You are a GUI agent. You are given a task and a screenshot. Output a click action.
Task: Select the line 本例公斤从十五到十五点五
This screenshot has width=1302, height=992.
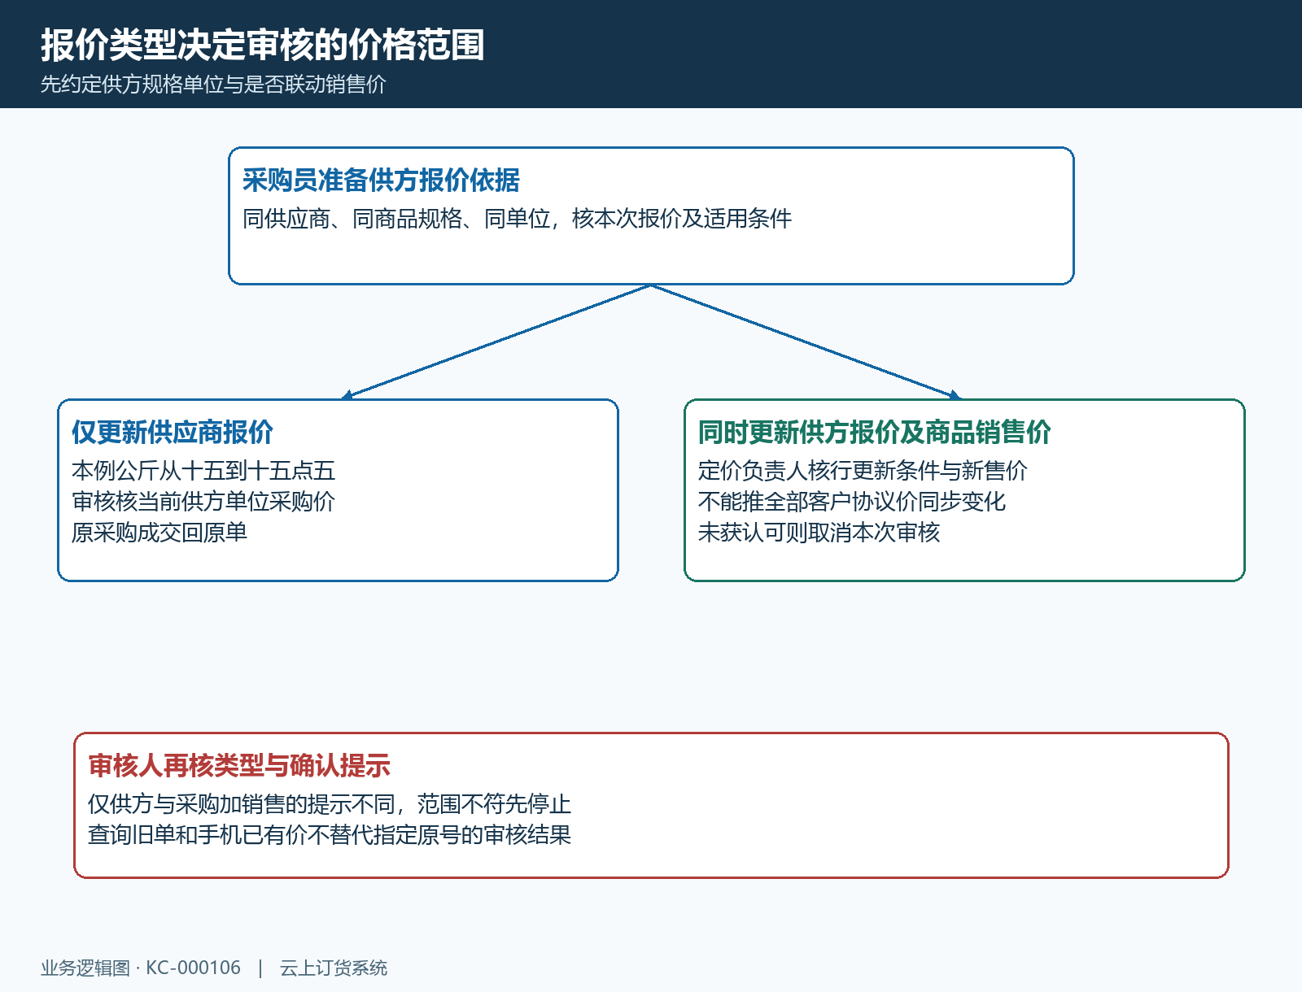coord(203,471)
